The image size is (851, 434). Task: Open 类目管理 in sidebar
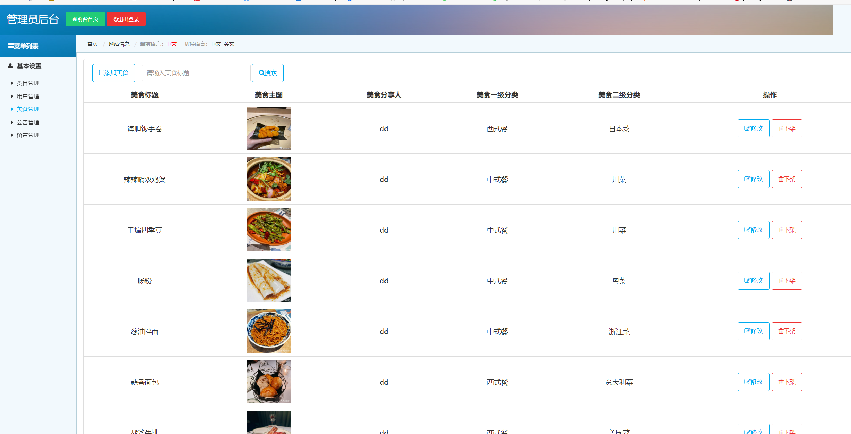pyautogui.click(x=28, y=83)
